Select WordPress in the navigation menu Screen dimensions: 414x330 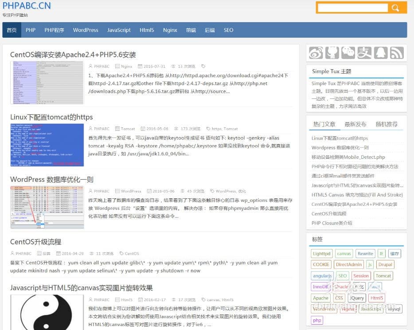(x=85, y=30)
